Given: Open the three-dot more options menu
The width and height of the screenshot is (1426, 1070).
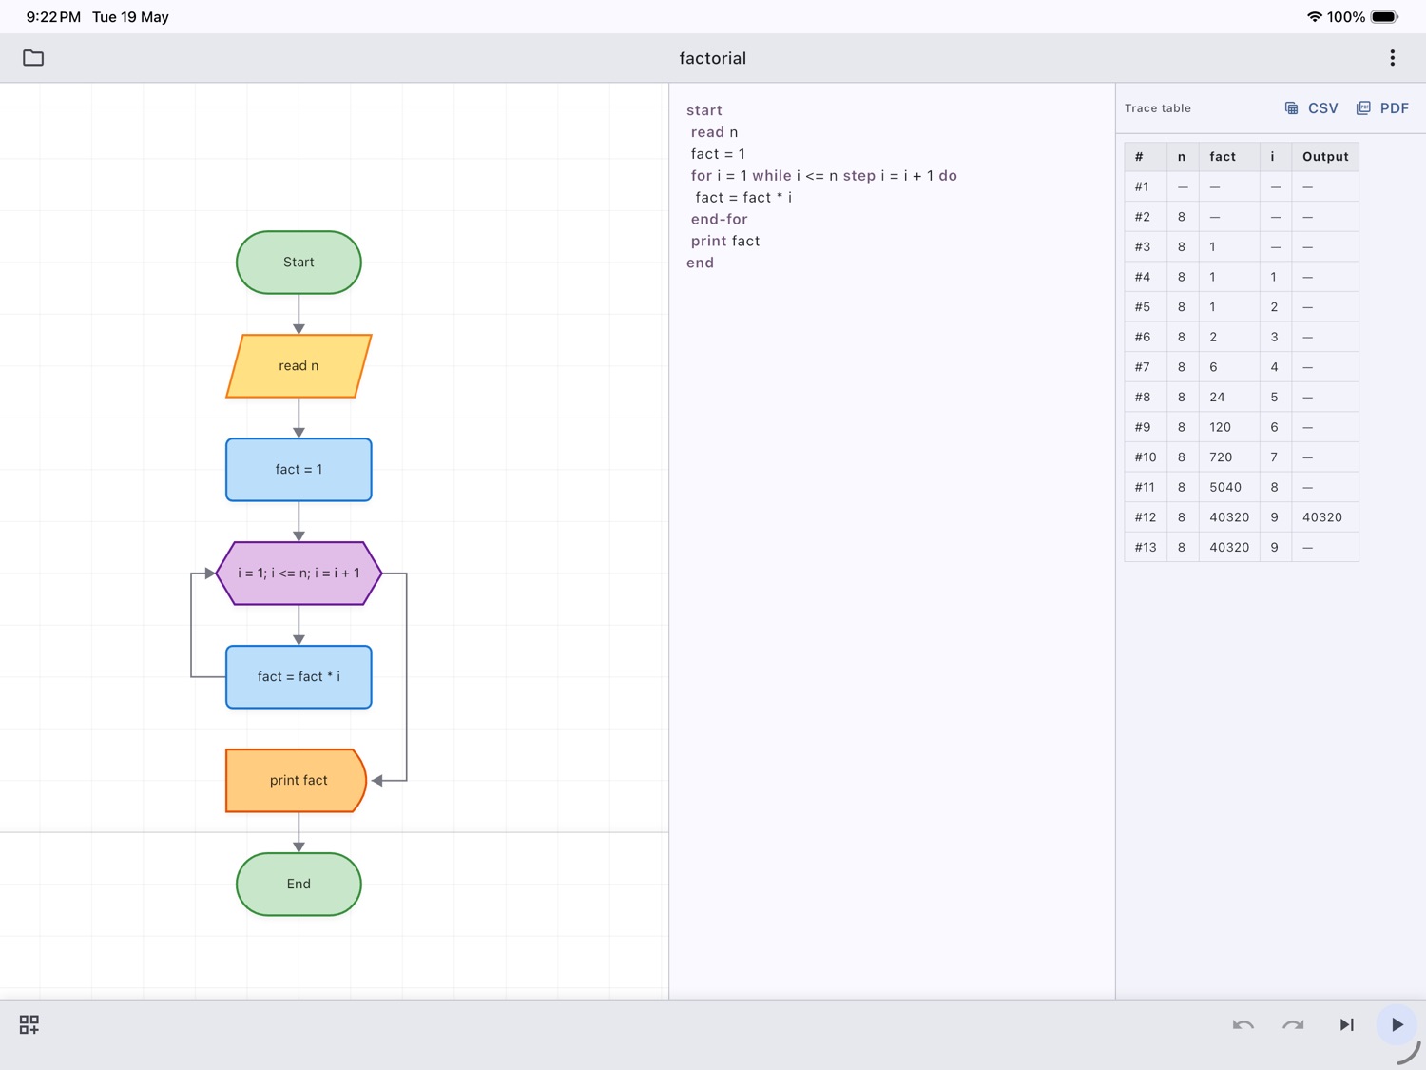Looking at the screenshot, I should [1393, 58].
